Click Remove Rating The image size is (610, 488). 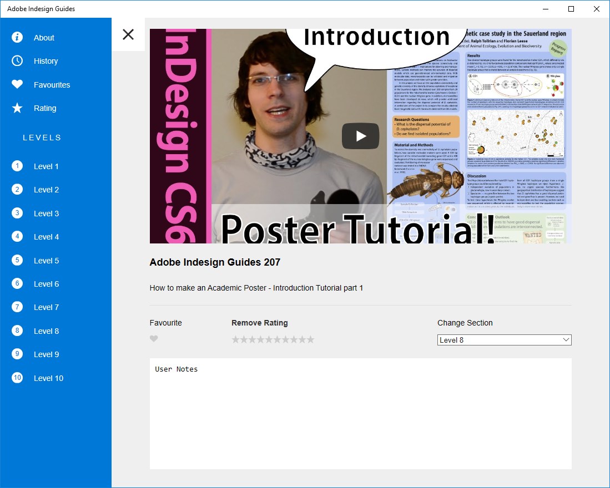(x=259, y=323)
